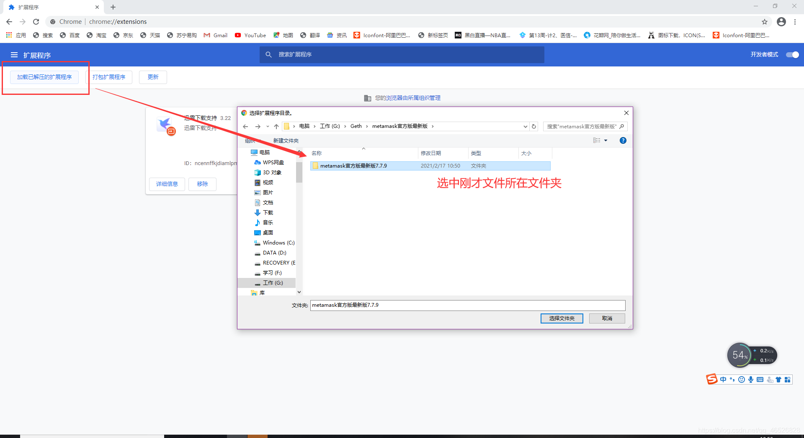
Task: Sort files by the 名称 column header
Action: (363, 153)
